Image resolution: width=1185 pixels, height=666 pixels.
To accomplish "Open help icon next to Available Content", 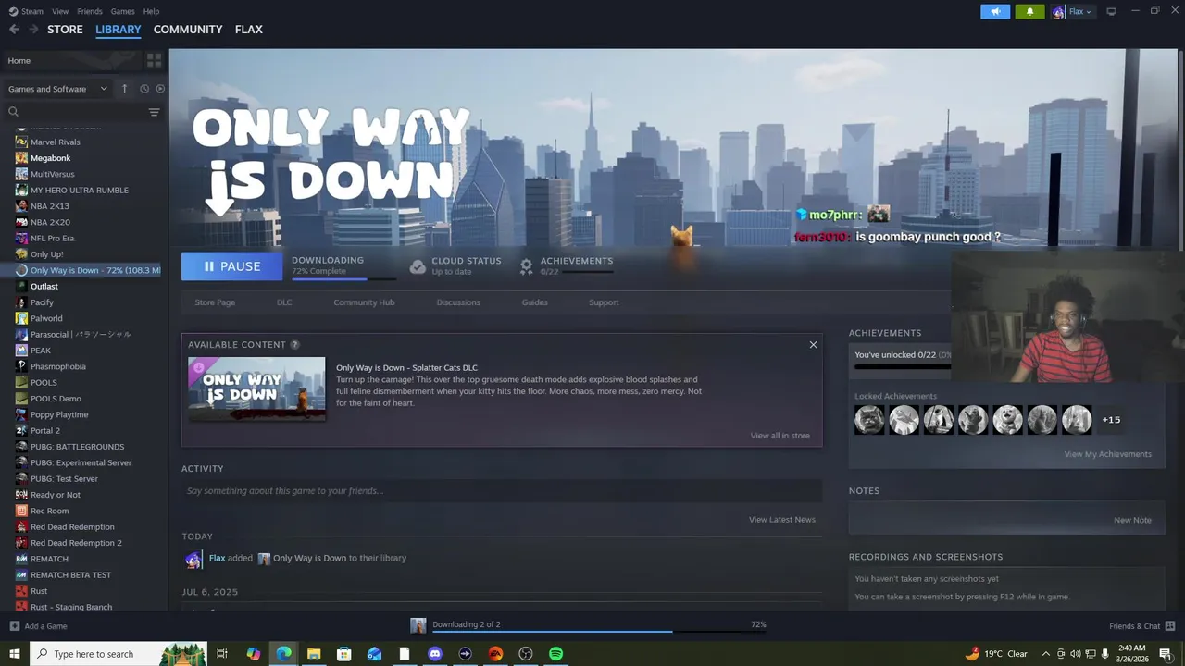I will coord(294,345).
